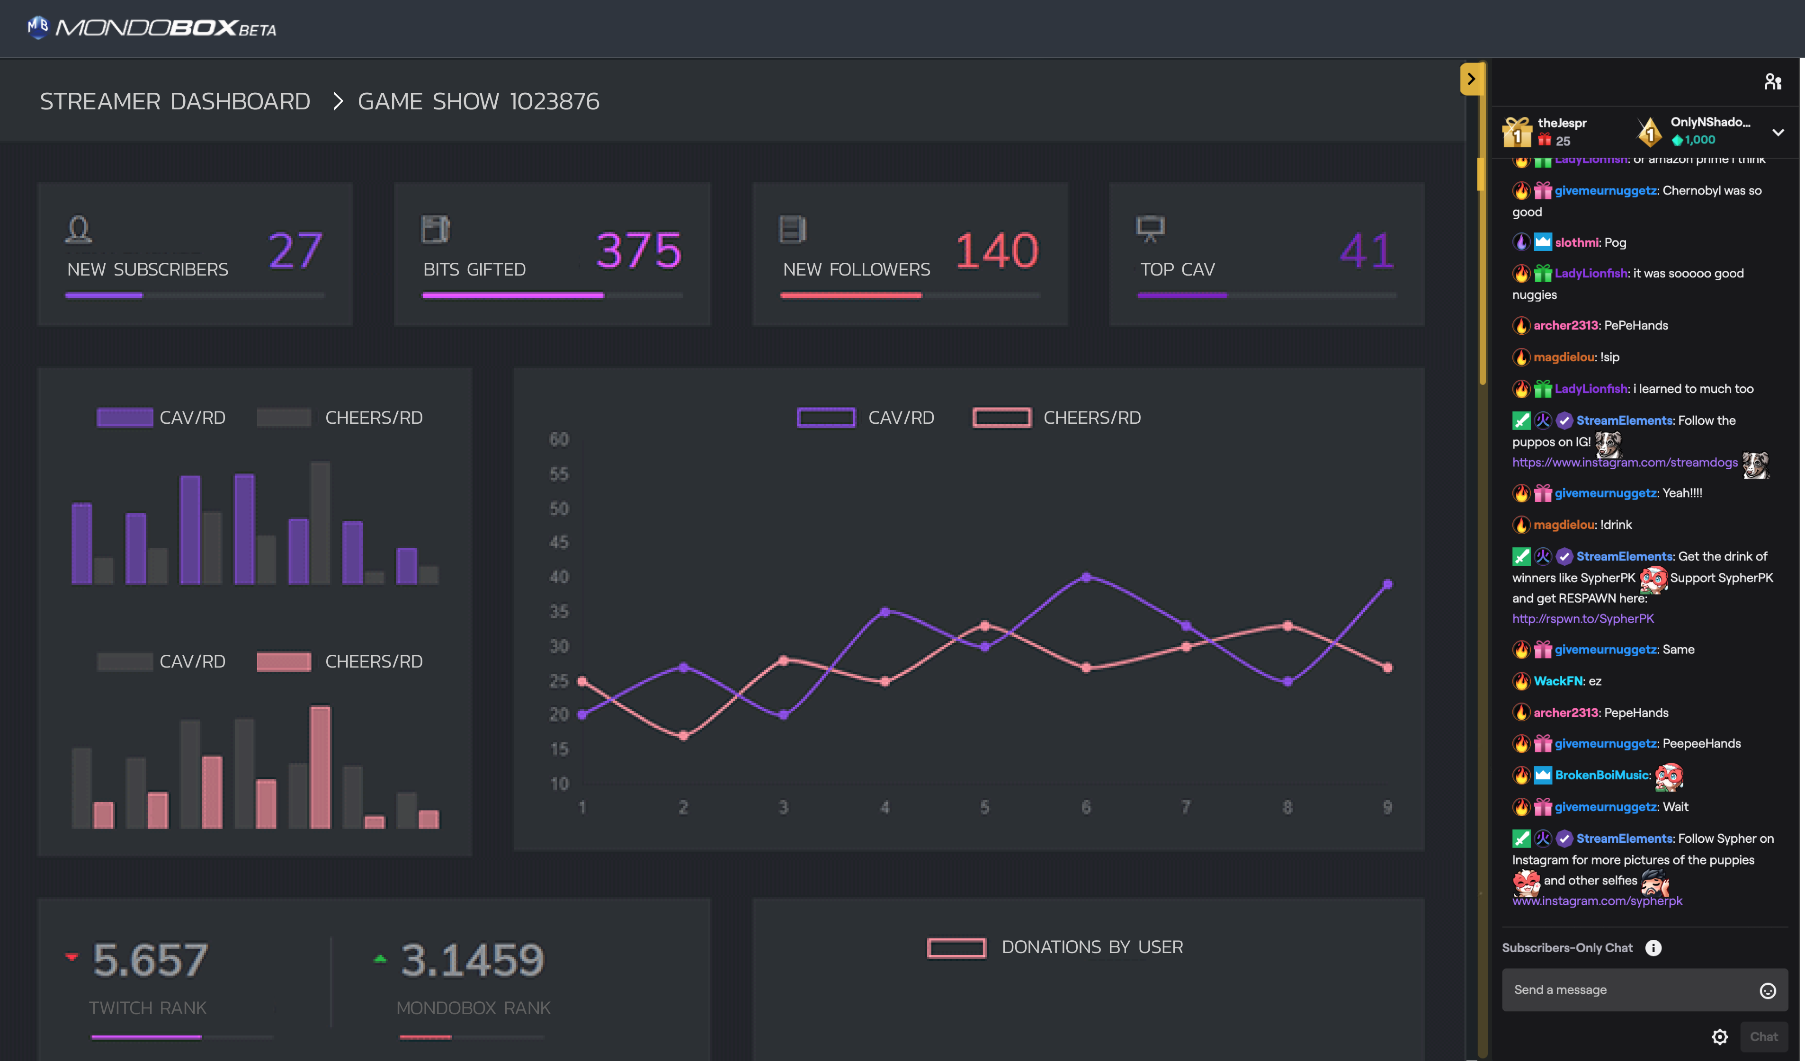Open the chat community users icon
1805x1061 pixels.
click(1773, 82)
